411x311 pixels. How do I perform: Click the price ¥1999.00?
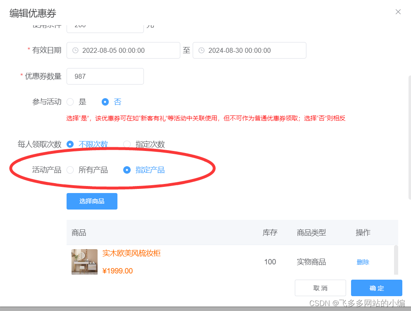click(117, 271)
